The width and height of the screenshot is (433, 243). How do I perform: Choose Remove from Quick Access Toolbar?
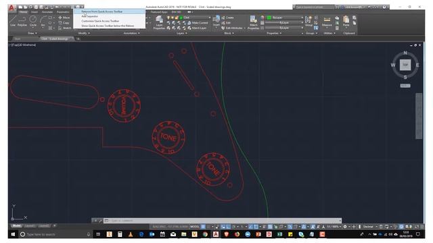pos(109,11)
